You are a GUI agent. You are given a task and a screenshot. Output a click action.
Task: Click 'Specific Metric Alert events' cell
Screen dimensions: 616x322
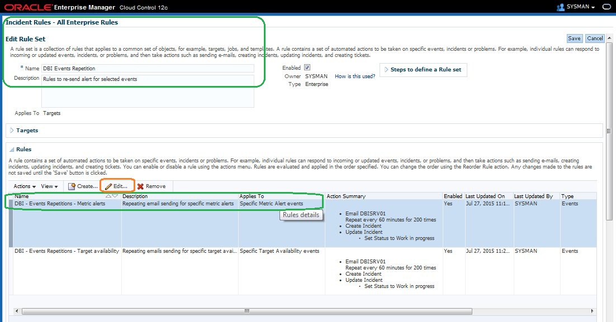pos(272,204)
